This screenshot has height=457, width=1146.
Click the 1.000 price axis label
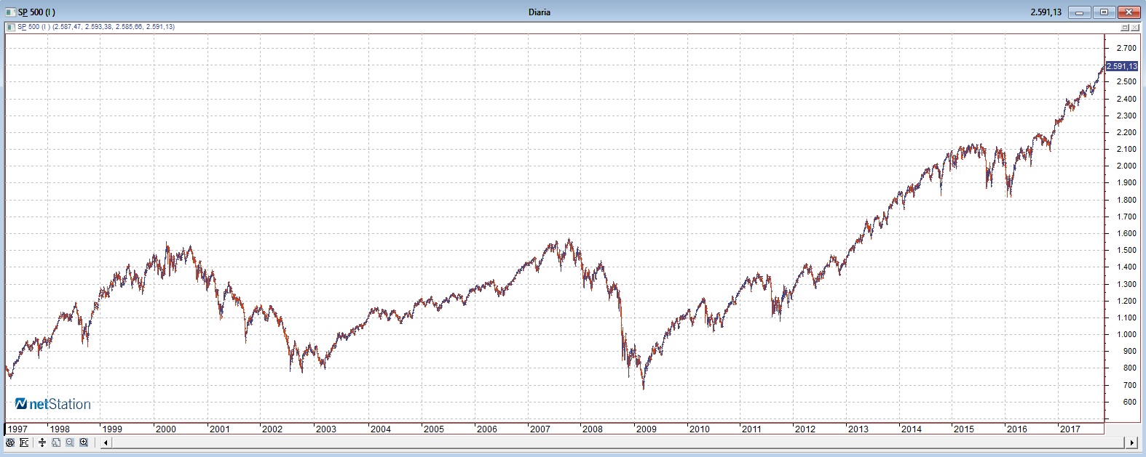(1126, 334)
